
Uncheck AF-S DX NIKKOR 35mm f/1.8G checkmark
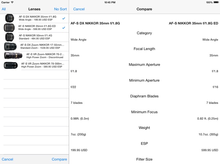[x=64, y=18]
